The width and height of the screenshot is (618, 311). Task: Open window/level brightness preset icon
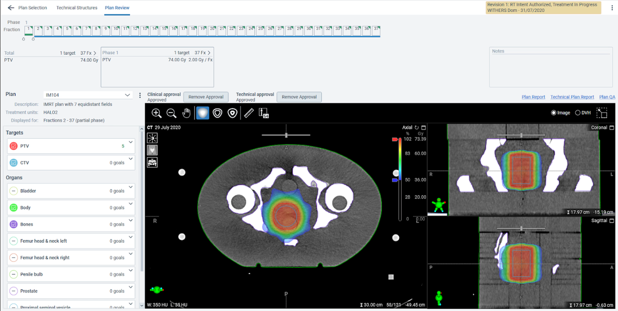(152, 137)
